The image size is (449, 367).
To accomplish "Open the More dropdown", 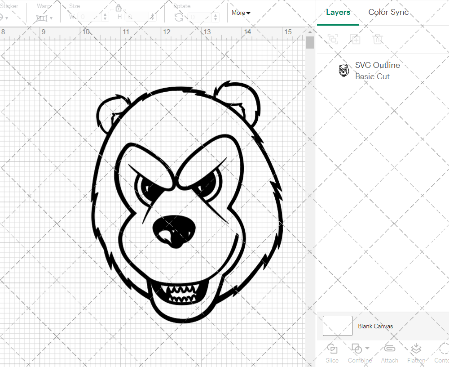I will [x=241, y=13].
